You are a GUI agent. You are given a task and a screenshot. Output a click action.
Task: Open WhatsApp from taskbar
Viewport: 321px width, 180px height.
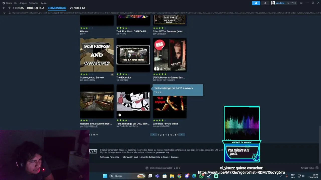click(201, 176)
